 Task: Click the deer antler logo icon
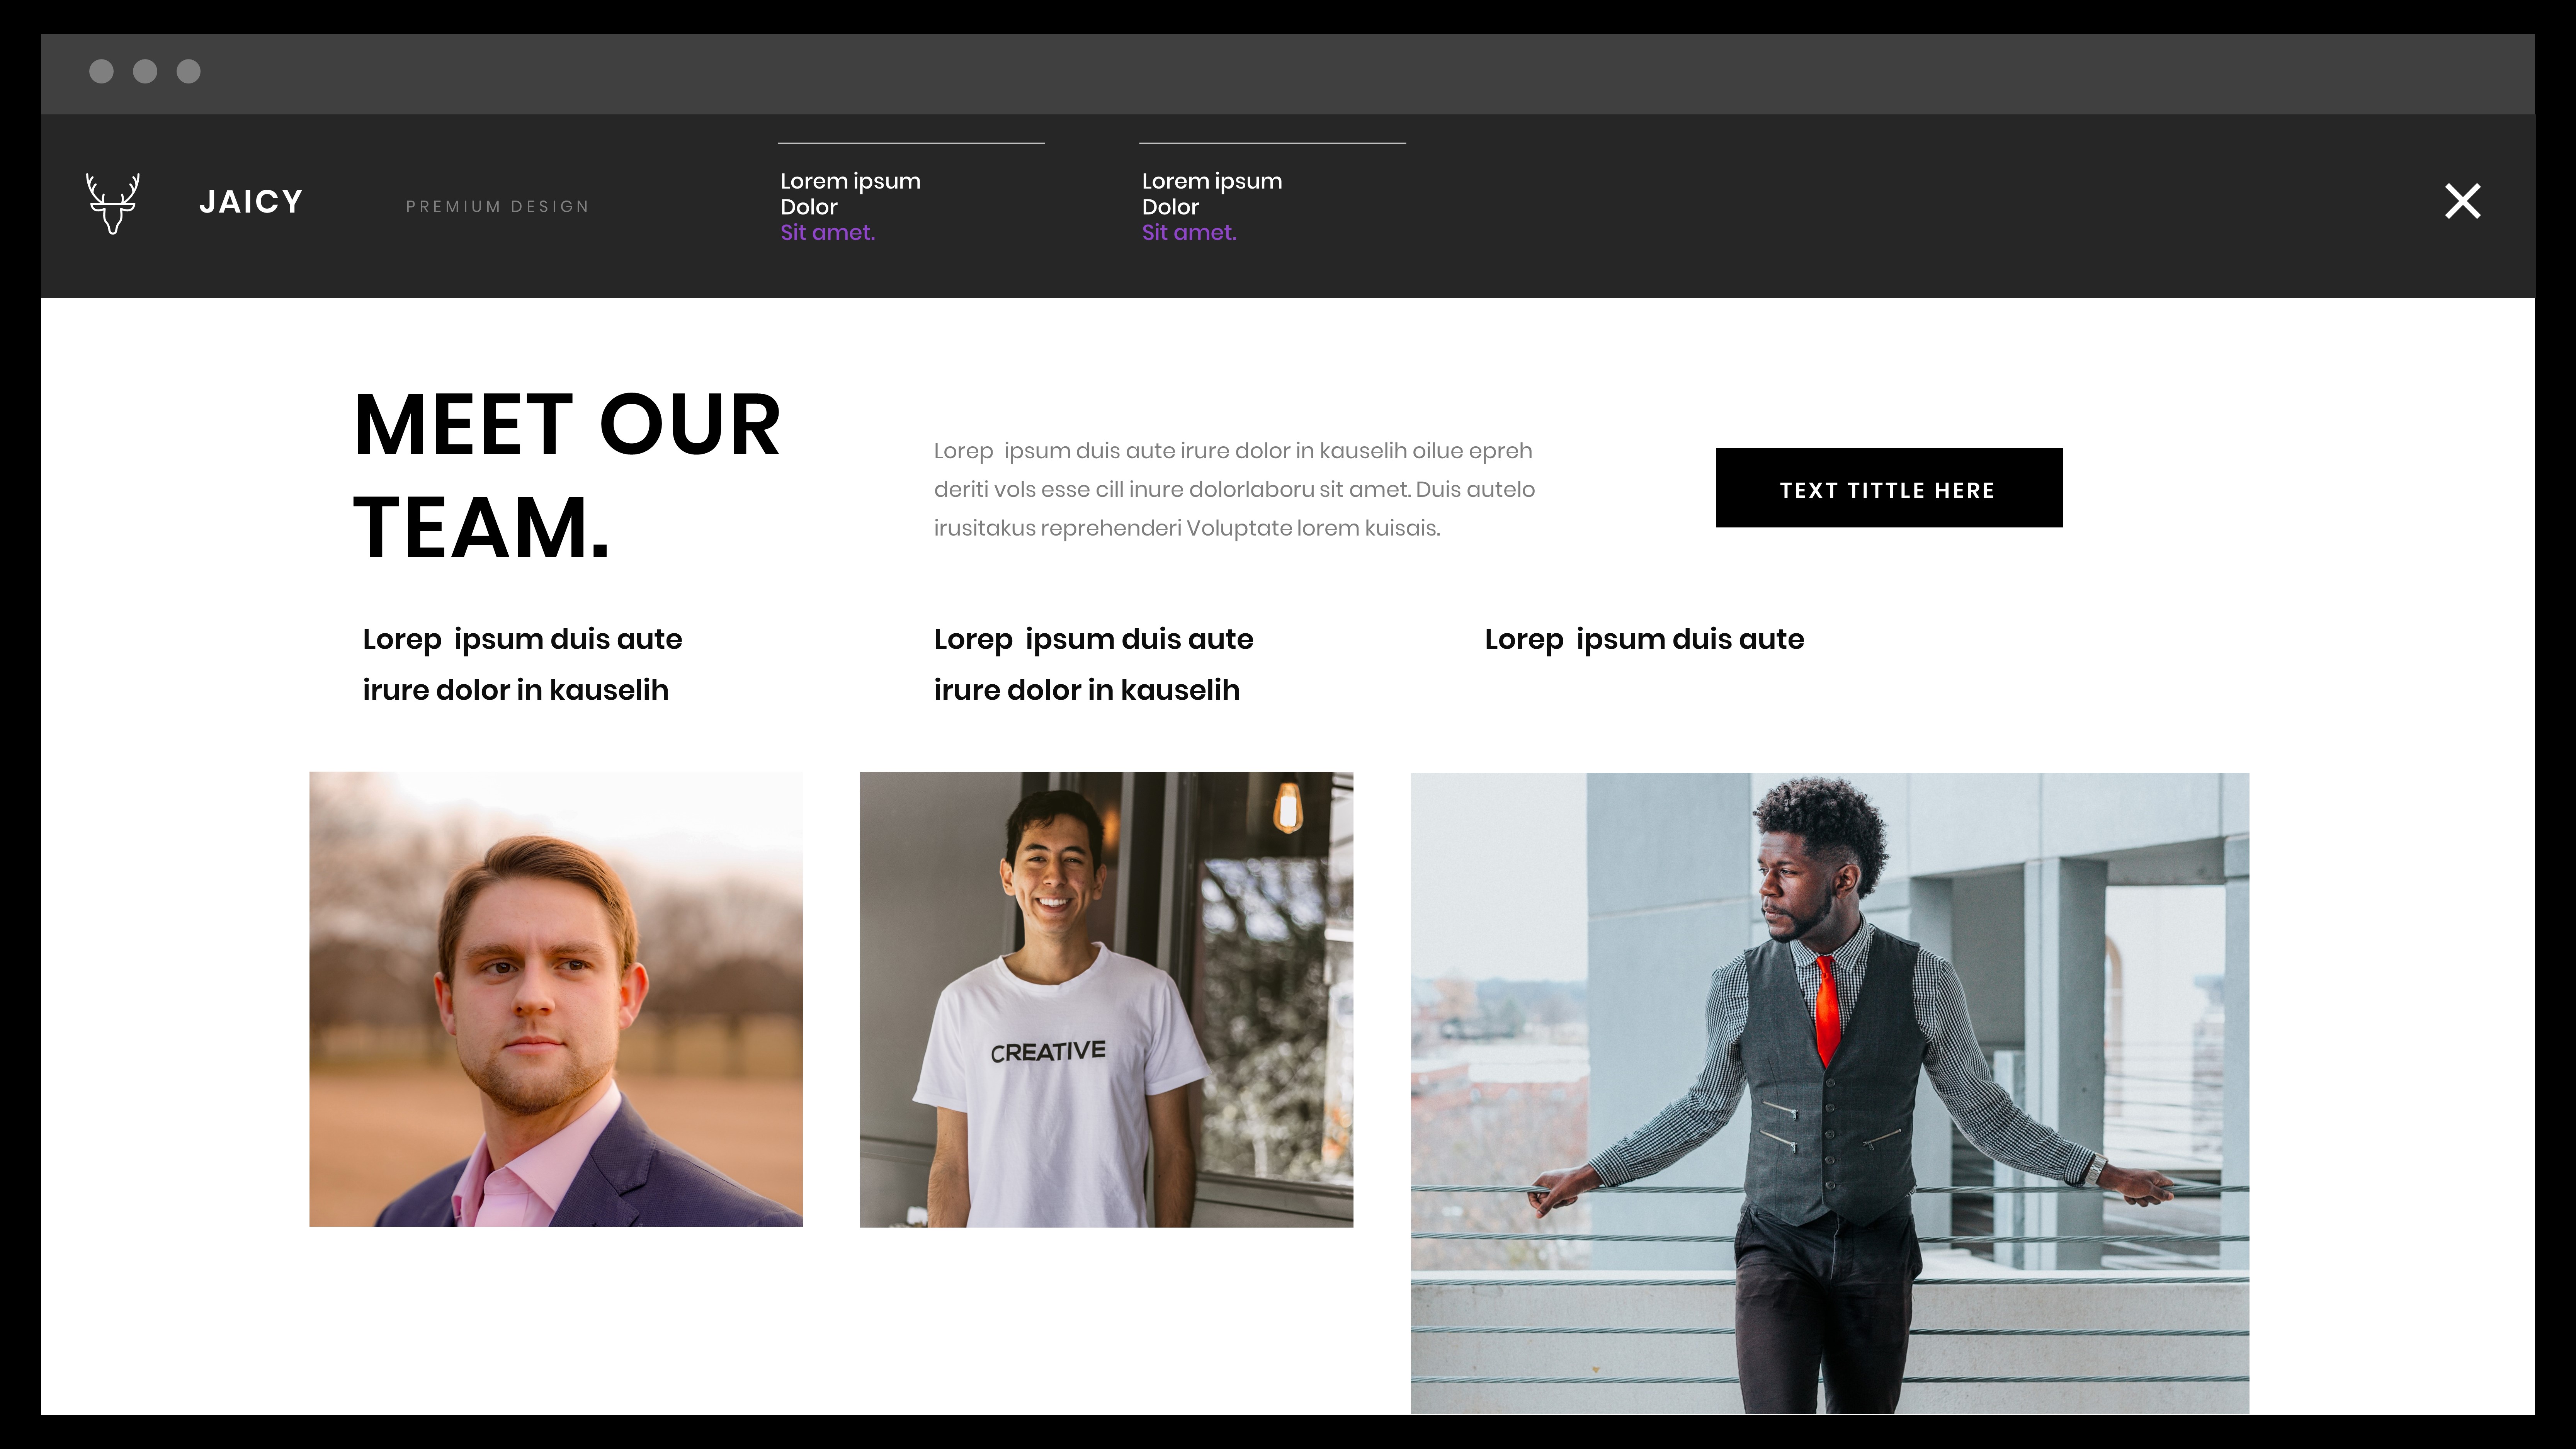pyautogui.click(x=112, y=203)
